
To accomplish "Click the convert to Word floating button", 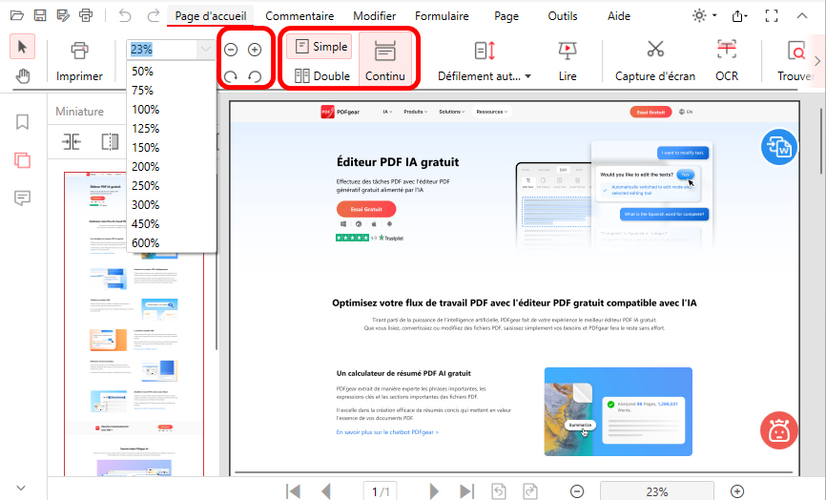I will tap(778, 147).
